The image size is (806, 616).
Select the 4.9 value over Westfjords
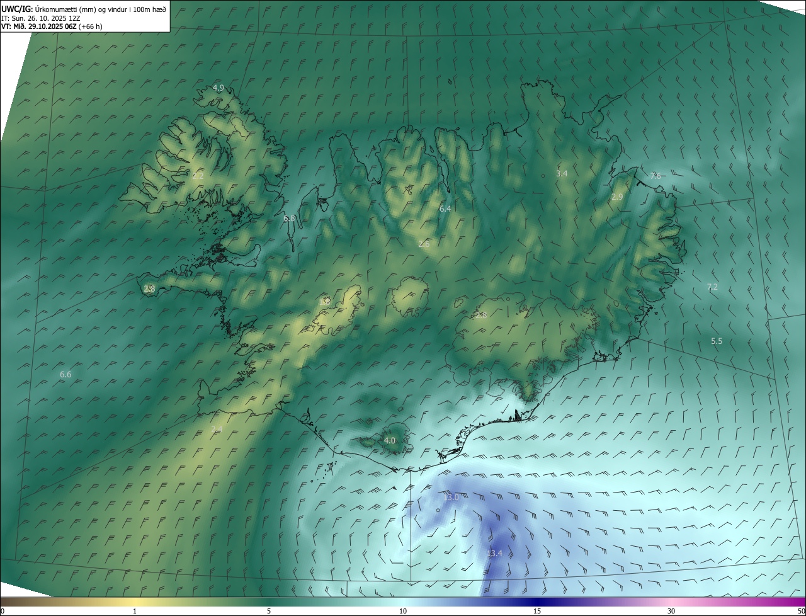(x=219, y=88)
